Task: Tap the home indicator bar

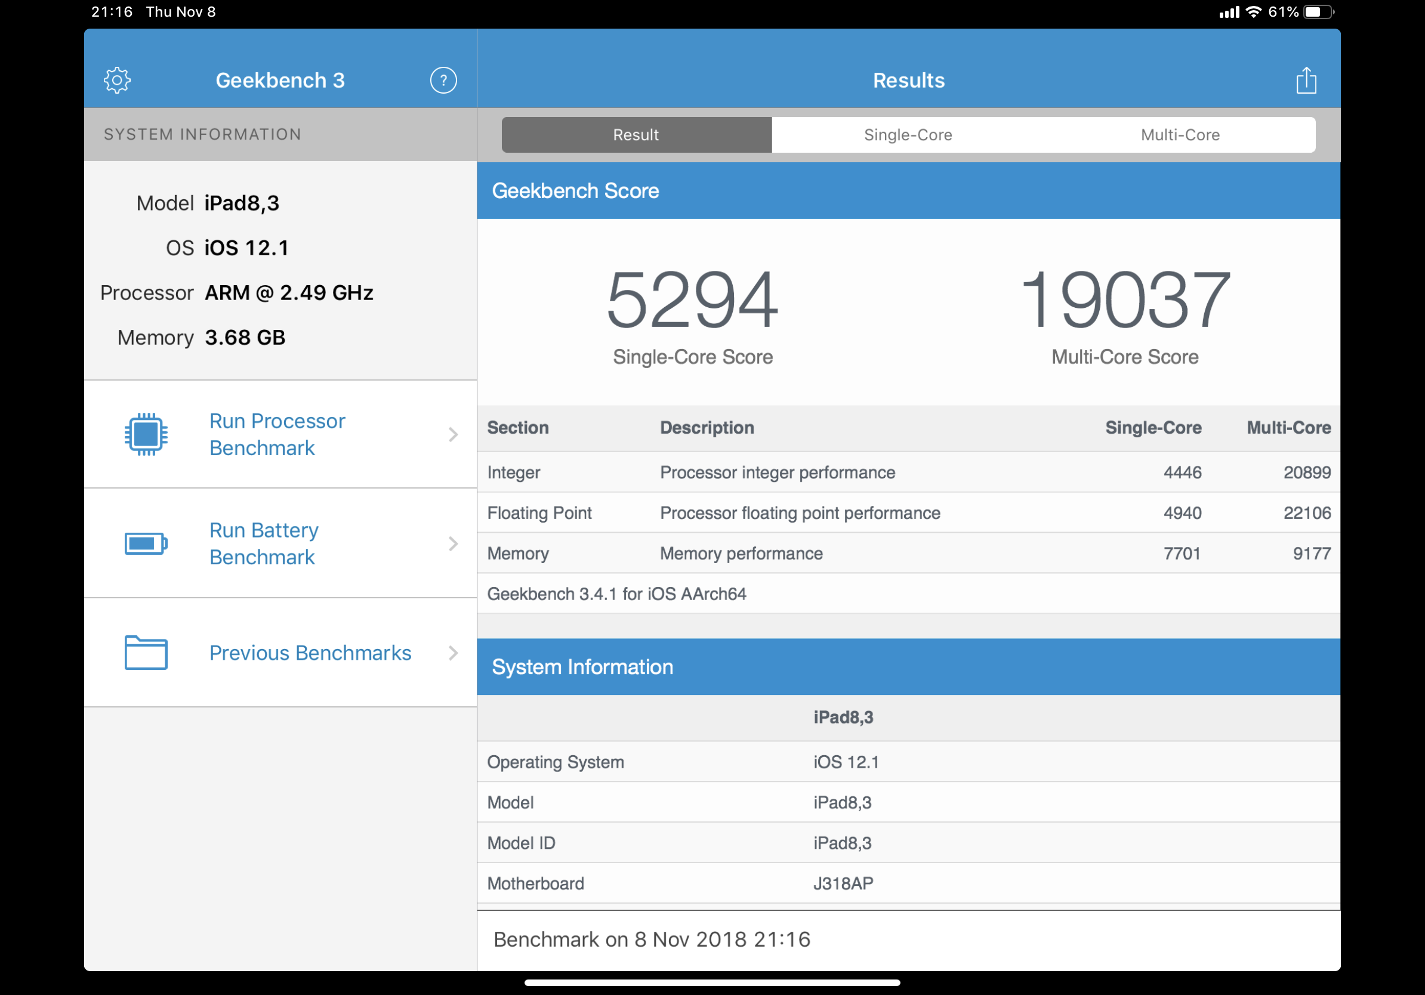Action: tap(712, 982)
